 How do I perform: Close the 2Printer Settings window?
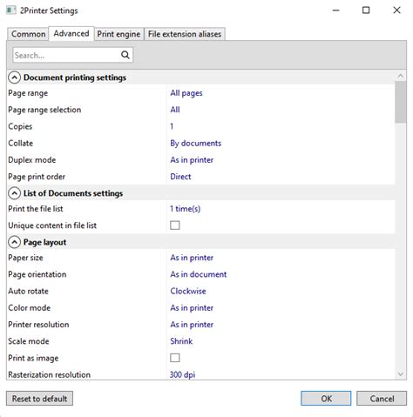pos(396,10)
